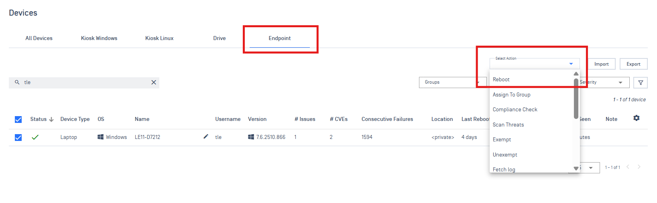The image size is (657, 203).
Task: Click the search magnifier icon
Action: (x=17, y=82)
